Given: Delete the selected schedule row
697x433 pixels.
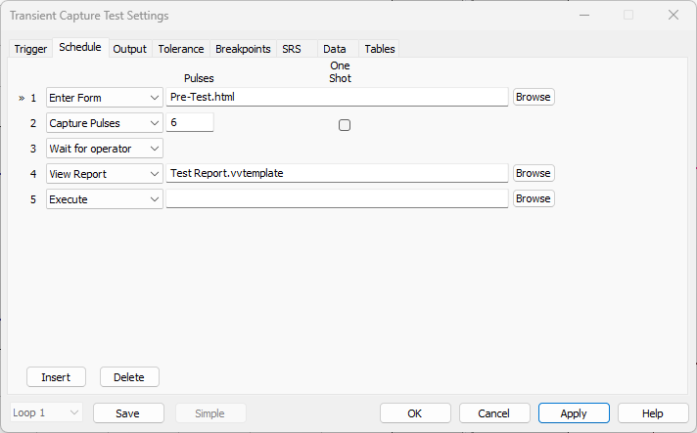Looking at the screenshot, I should [129, 377].
